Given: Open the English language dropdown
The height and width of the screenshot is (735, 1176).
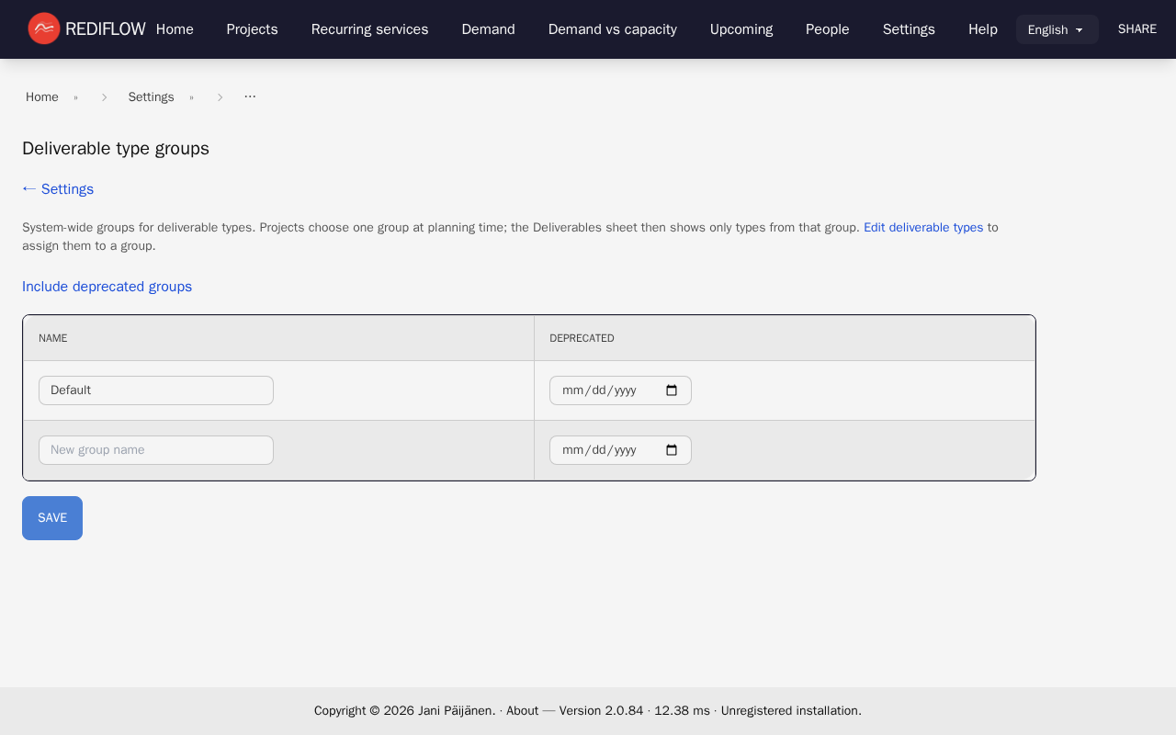Looking at the screenshot, I should (x=1057, y=28).
